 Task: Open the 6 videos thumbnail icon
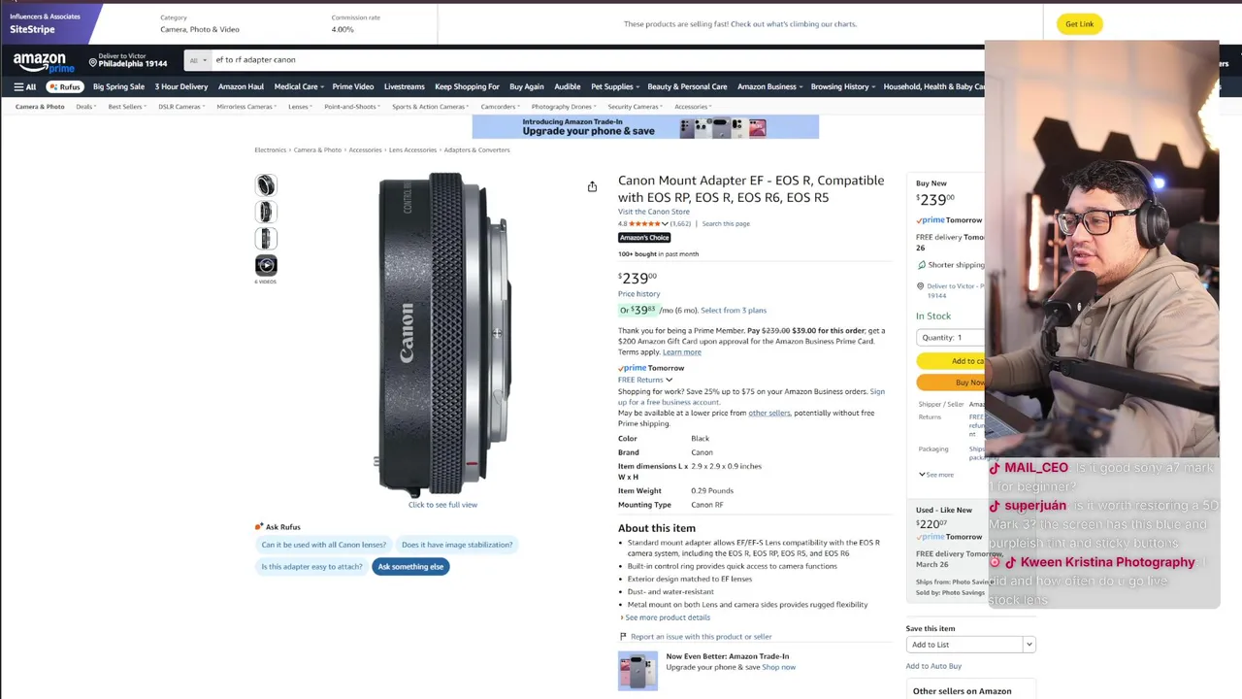click(266, 265)
